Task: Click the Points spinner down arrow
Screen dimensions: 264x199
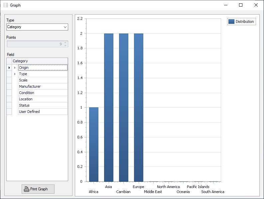Action: (65, 45)
